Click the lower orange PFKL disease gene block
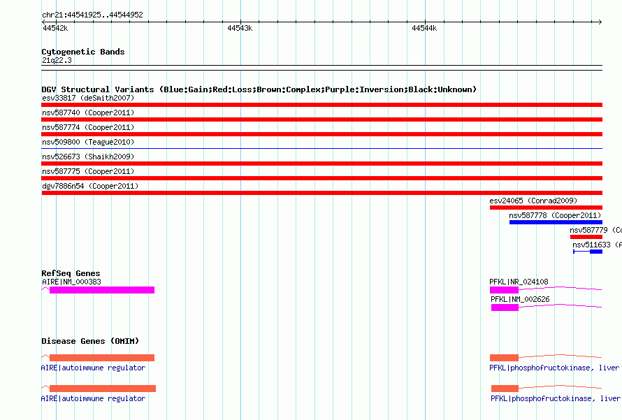 click(505, 389)
